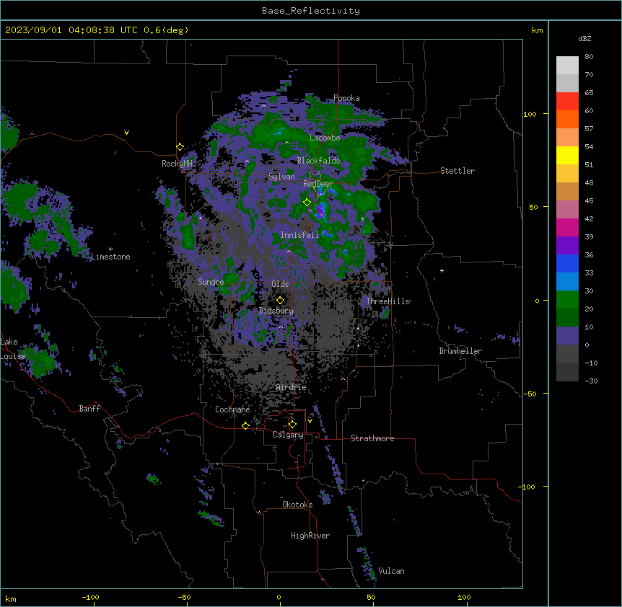The width and height of the screenshot is (622, 607).
Task: Select the Banff label
Action: [x=89, y=409]
